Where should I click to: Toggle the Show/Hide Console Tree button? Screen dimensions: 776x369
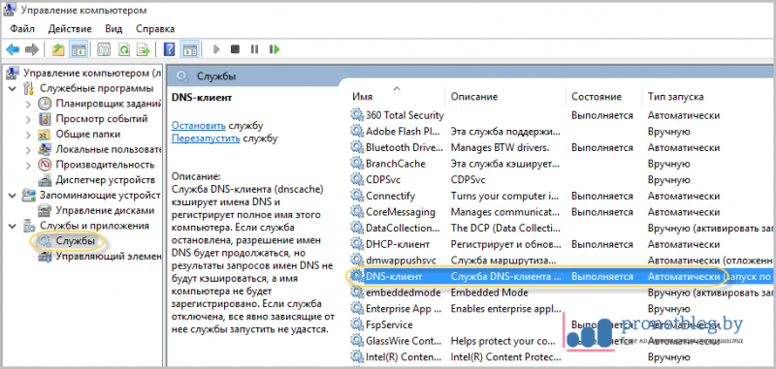coord(79,49)
